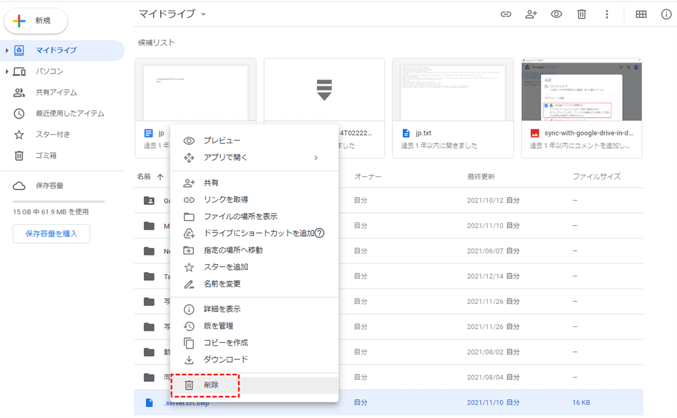Screen dimensions: 677x418
Task: Click shared folder icon in 2021/10/12 row
Action: 149,201
